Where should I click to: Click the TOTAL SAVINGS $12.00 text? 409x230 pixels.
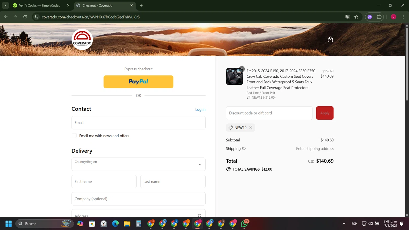[x=252, y=169]
